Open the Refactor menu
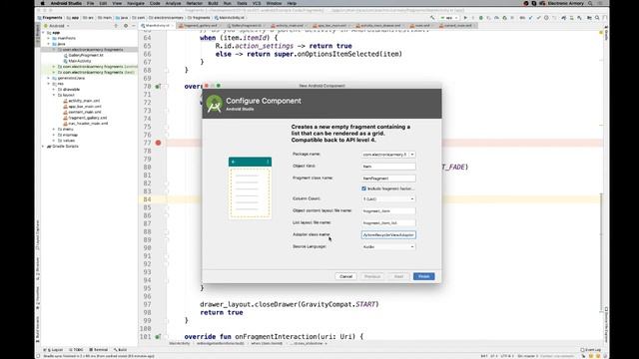Image resolution: width=639 pixels, height=359 pixels. pos(195,3)
